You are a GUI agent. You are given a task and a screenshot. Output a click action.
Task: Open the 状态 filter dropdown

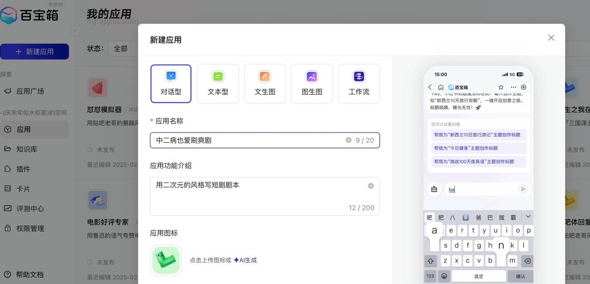[123, 48]
